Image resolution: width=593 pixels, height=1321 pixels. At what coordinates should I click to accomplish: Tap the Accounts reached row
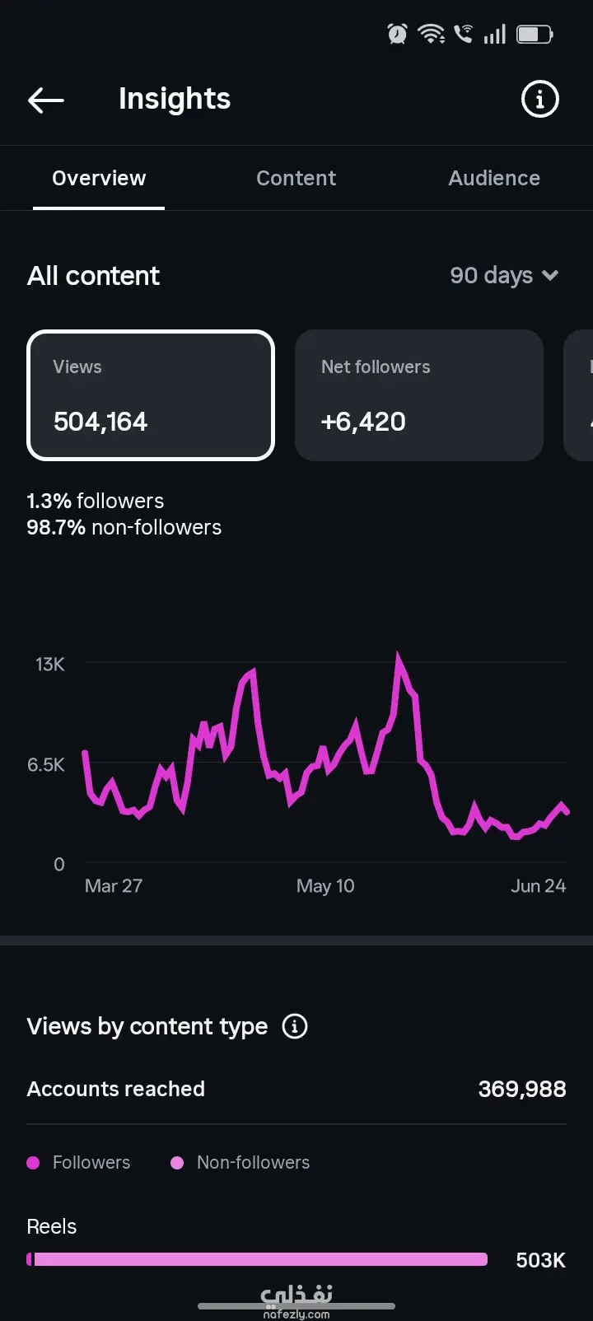pos(296,1089)
